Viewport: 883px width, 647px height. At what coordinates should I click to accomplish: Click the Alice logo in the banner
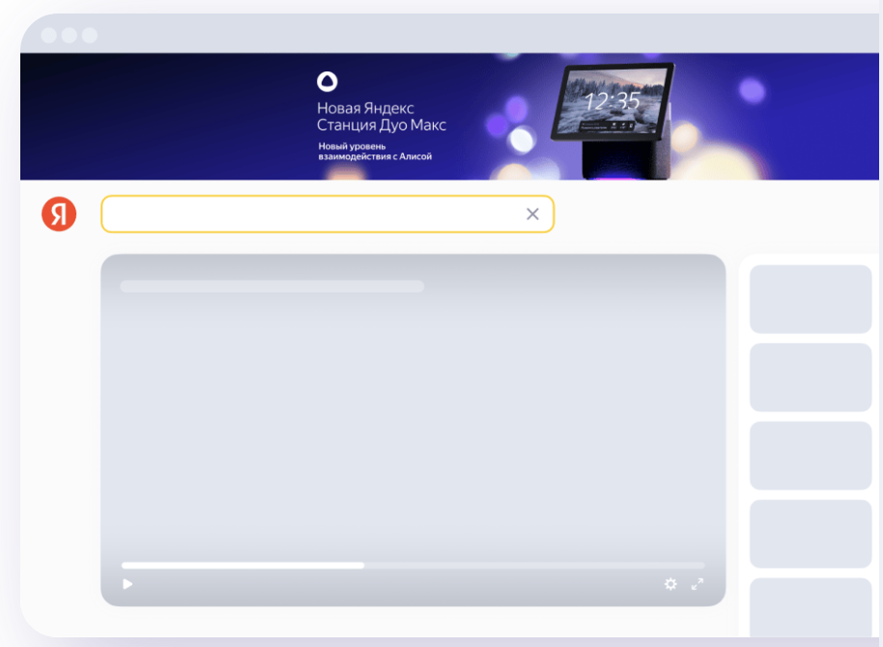pyautogui.click(x=328, y=82)
